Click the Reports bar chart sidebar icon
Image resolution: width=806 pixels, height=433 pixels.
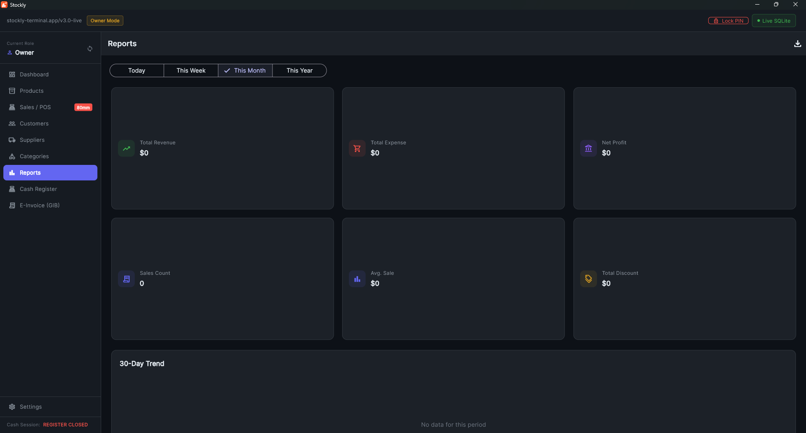(x=12, y=172)
